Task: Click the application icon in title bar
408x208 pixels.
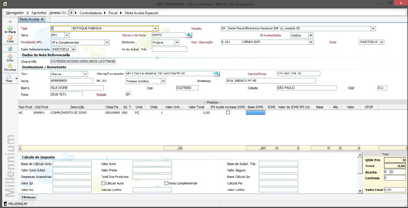Action: (5, 3)
